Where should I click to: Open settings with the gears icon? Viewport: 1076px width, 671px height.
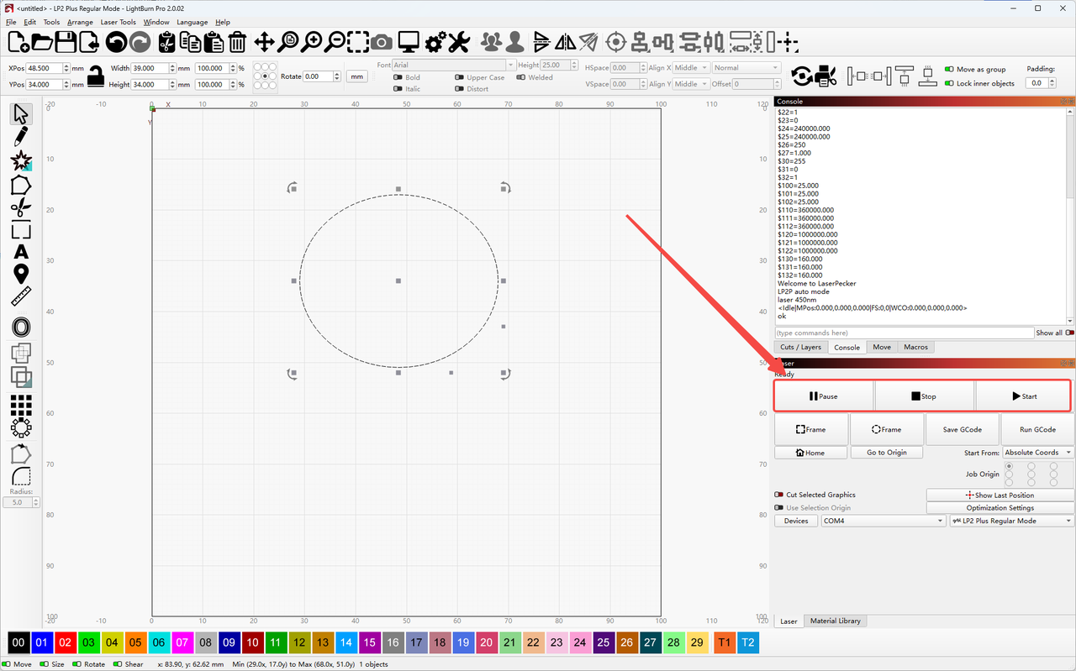tap(435, 41)
